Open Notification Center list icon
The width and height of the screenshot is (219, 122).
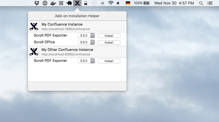(210, 3)
